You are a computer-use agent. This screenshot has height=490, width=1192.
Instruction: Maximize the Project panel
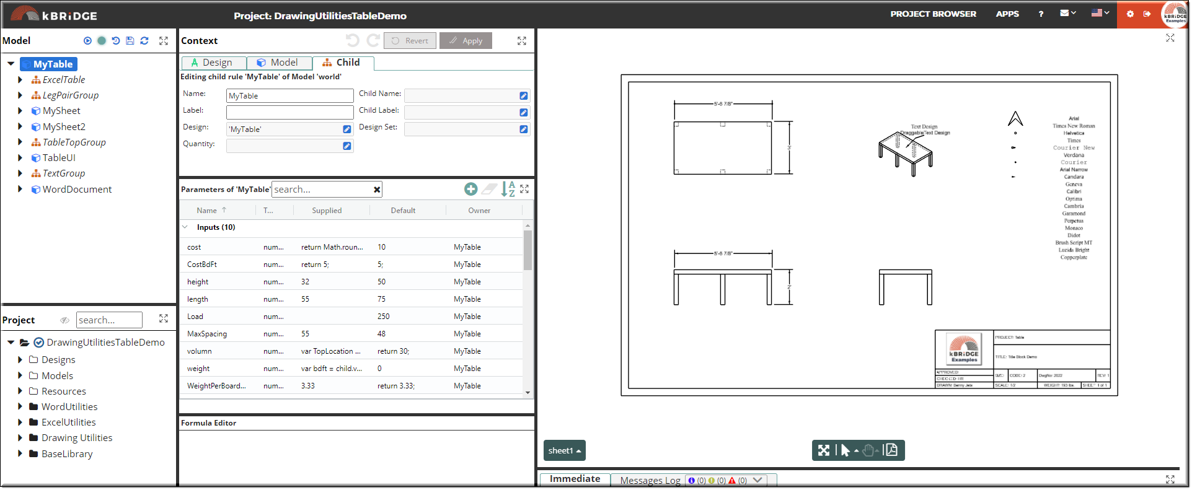(x=164, y=318)
